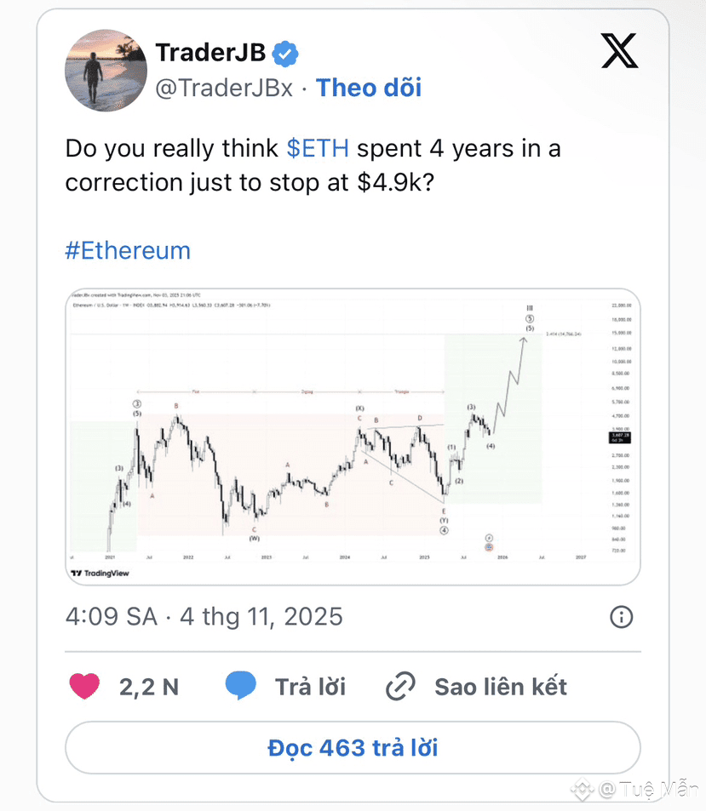
Task: Follow via the Theo dõi link
Action: (x=369, y=88)
